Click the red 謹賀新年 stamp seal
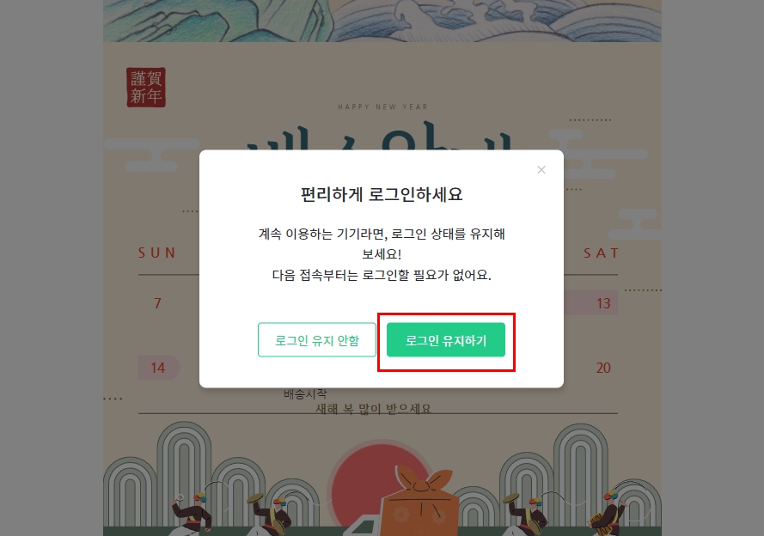Image resolution: width=764 pixels, height=536 pixels. pos(146,87)
